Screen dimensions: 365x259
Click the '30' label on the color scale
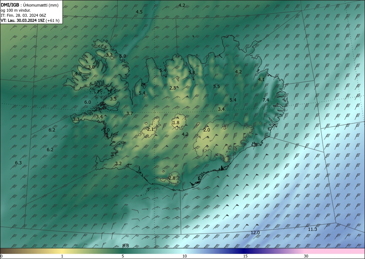pos(306,256)
